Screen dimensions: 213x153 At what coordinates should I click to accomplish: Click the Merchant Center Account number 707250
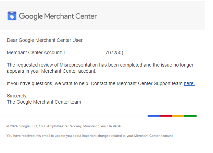(114, 52)
